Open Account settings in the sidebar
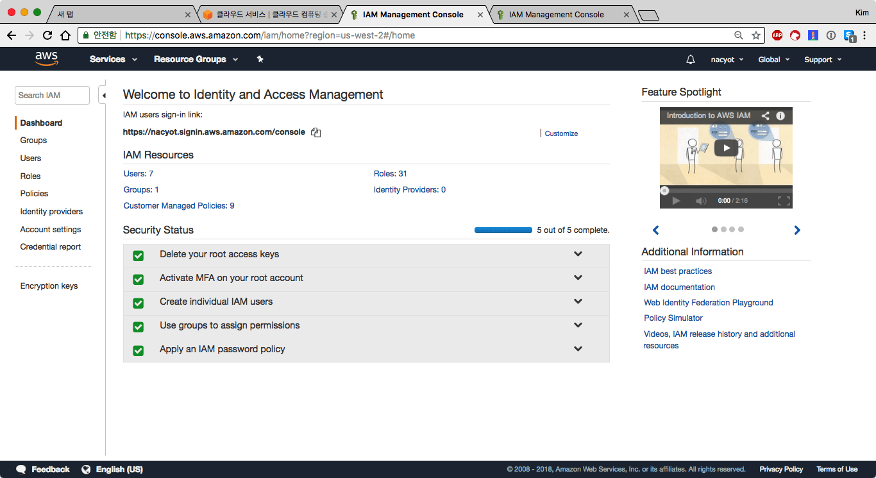The width and height of the screenshot is (876, 478). click(51, 229)
